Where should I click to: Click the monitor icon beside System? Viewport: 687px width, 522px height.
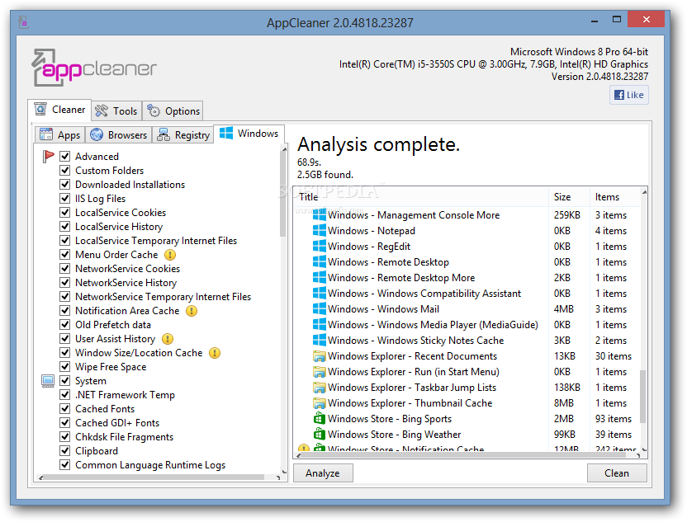(48, 381)
